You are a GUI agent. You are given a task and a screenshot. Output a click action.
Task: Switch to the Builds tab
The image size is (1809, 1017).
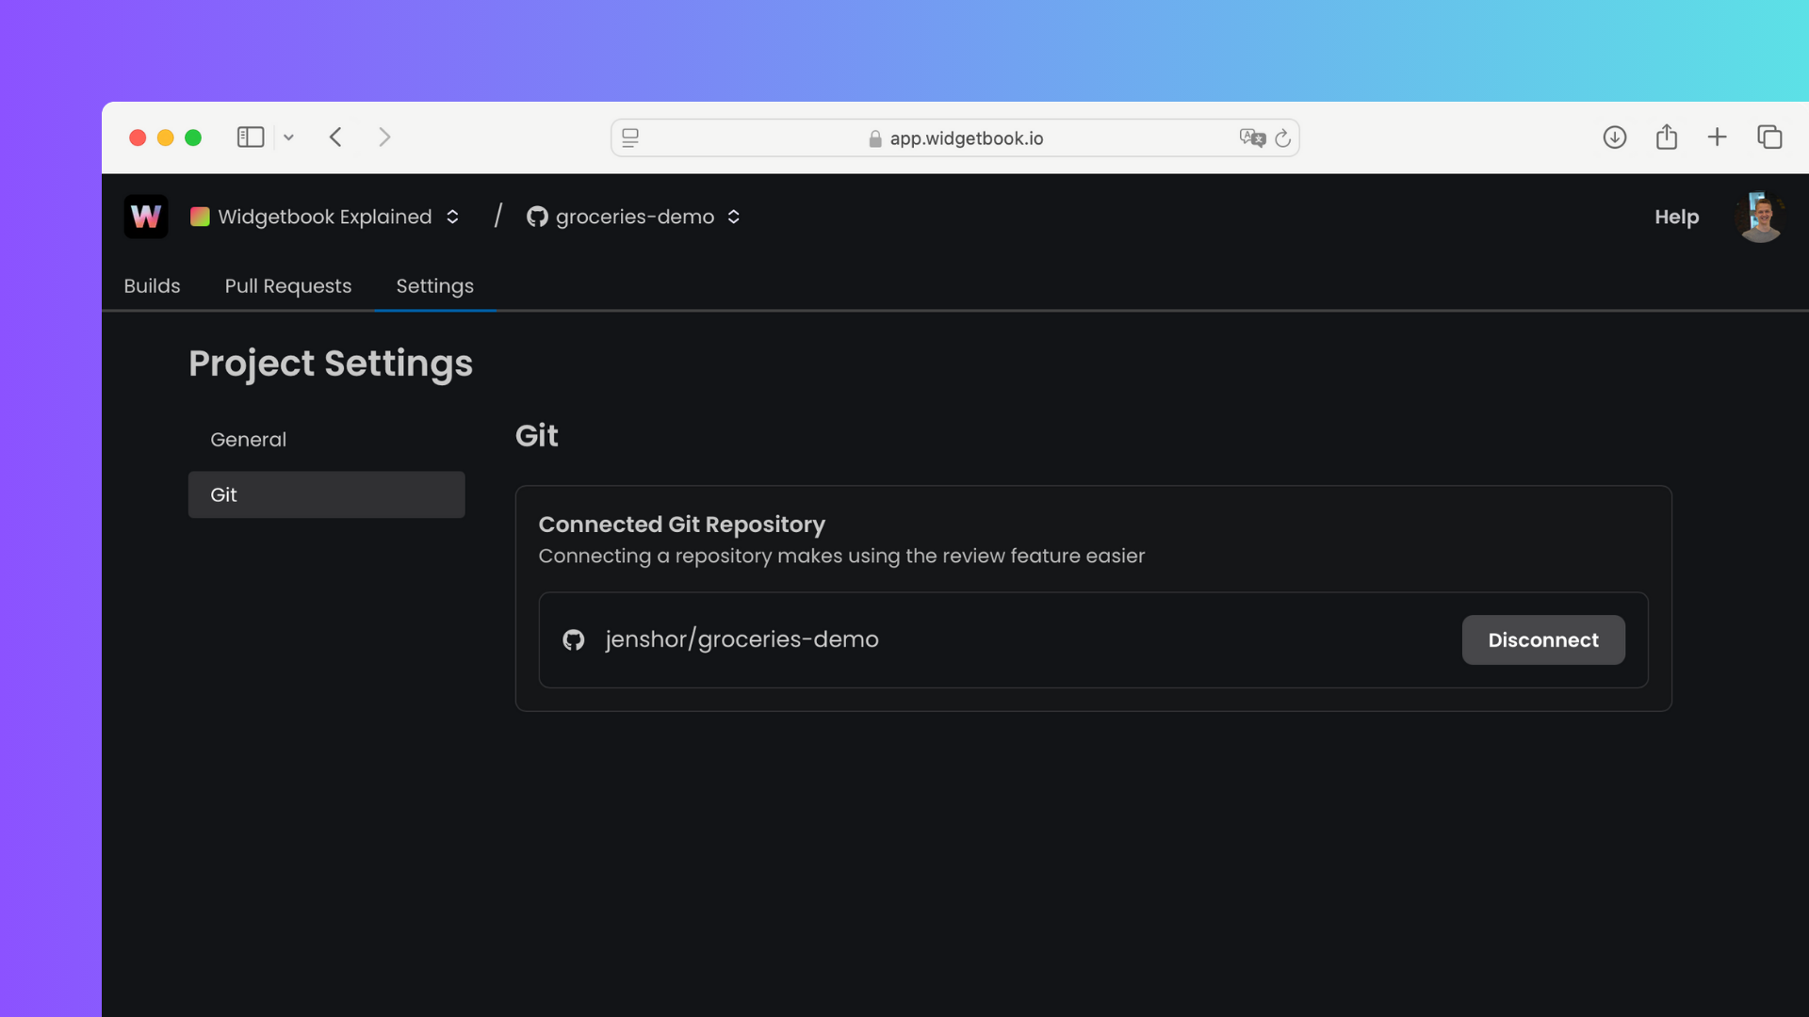point(152,286)
